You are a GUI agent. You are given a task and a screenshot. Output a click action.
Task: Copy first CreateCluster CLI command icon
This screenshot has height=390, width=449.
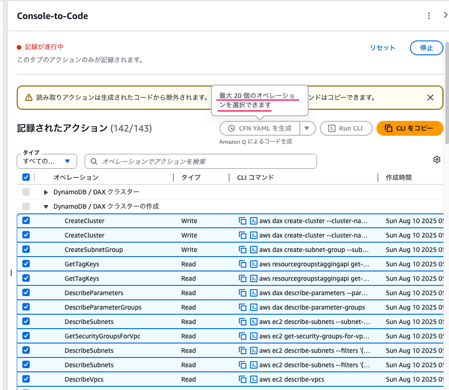[243, 221]
